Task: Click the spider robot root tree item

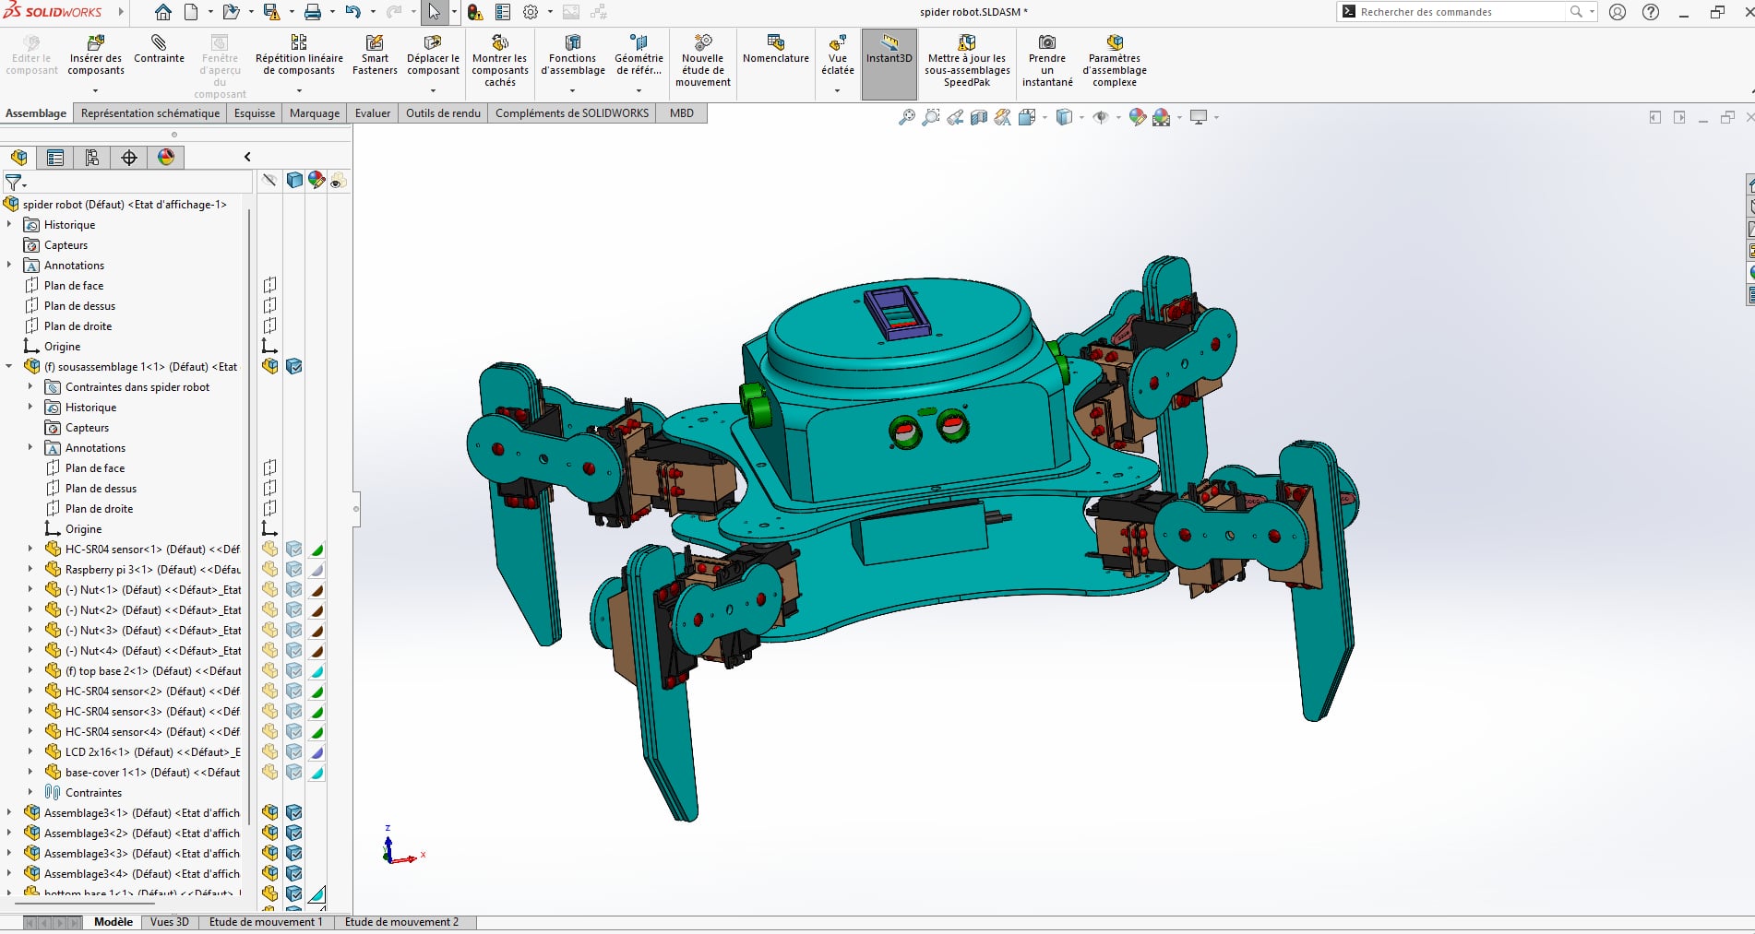Action: click(115, 205)
